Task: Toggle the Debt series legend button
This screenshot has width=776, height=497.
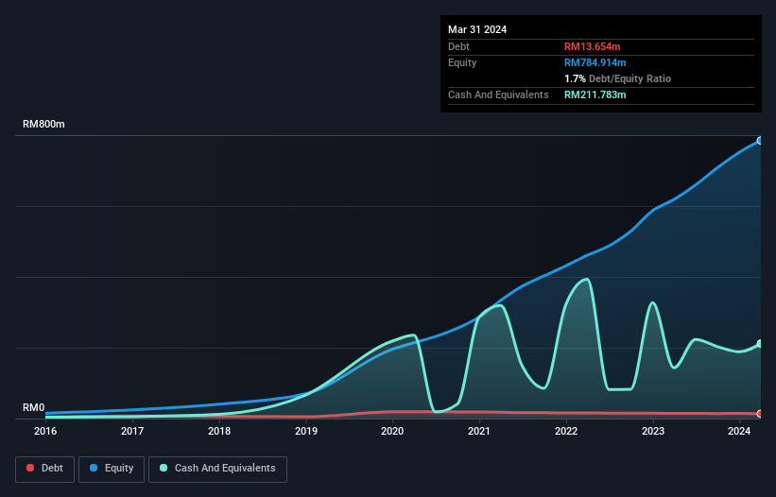Action: pos(45,469)
